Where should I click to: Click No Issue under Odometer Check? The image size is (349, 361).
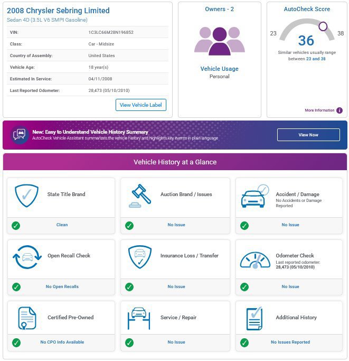coord(290,286)
